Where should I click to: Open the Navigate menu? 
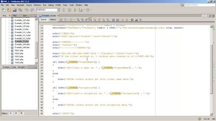pos(21,5)
